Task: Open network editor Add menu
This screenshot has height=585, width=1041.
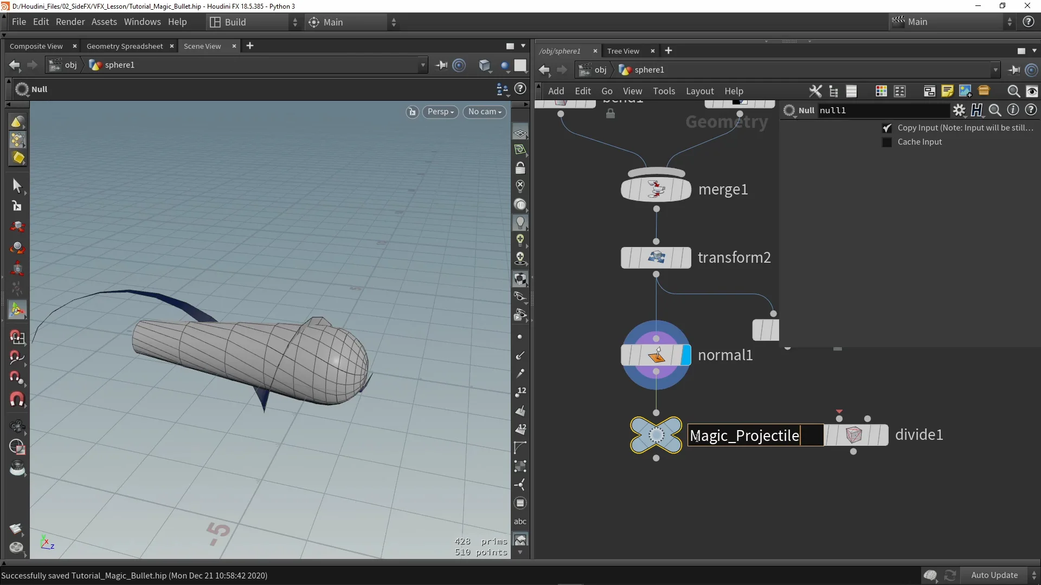Action: pyautogui.click(x=556, y=91)
